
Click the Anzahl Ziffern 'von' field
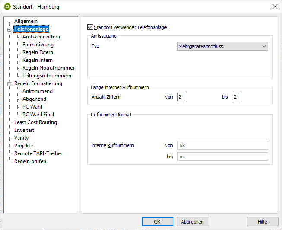point(181,97)
